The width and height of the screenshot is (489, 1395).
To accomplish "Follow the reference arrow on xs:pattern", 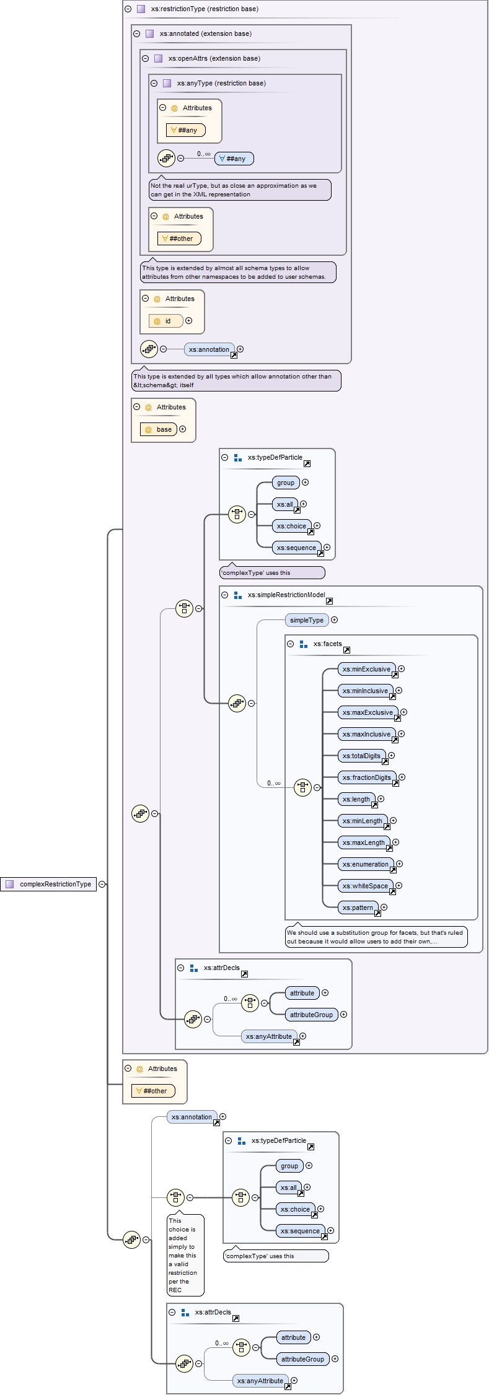I will 377,913.
